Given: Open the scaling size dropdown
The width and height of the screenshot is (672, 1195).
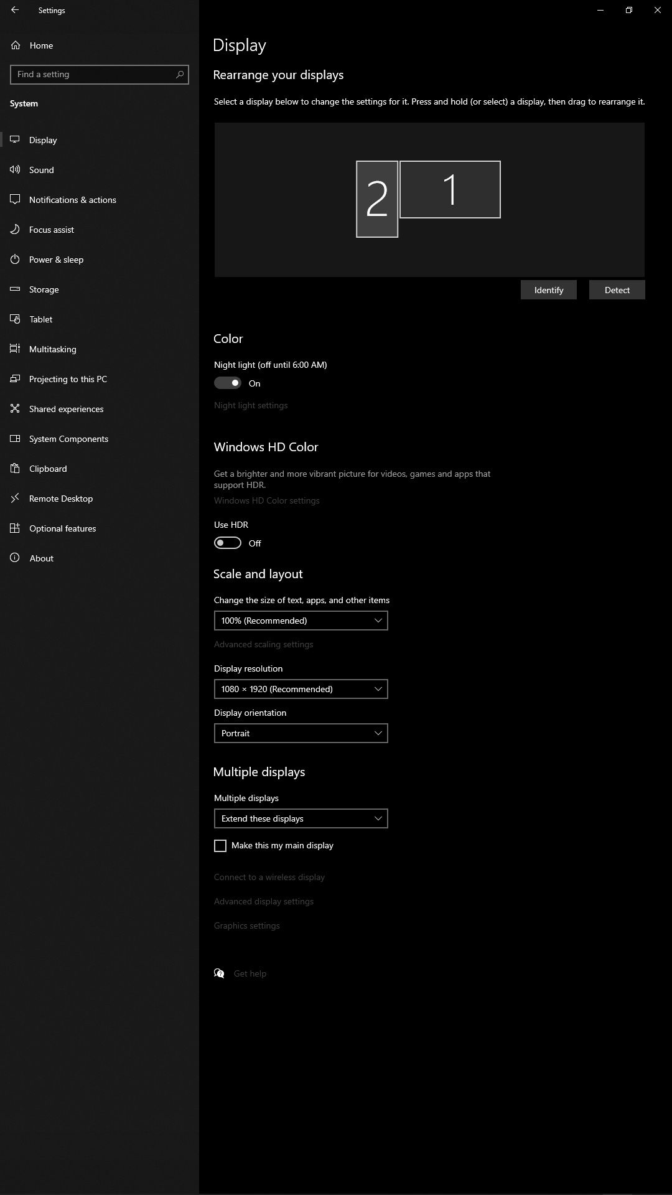Looking at the screenshot, I should (x=301, y=621).
